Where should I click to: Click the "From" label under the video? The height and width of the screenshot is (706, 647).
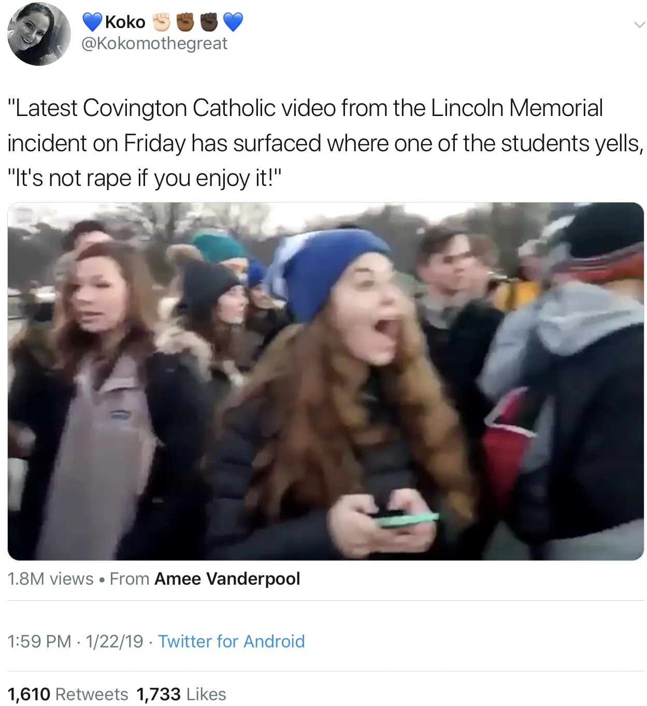click(x=130, y=579)
